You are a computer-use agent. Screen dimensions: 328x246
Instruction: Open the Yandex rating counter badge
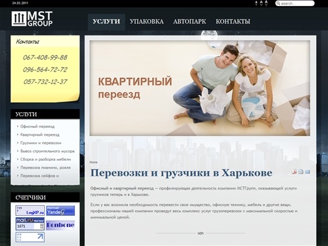coord(60,211)
